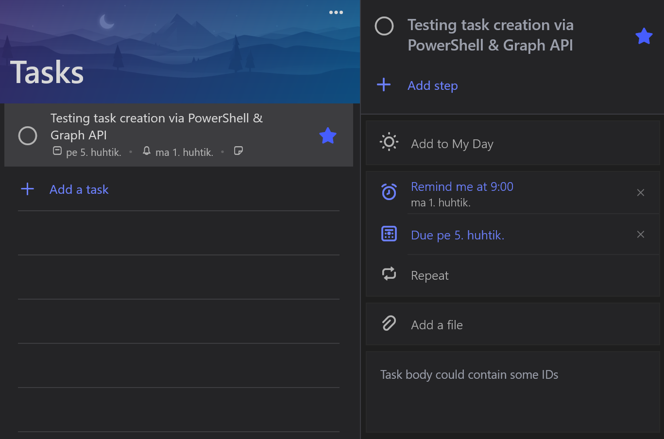
Task: Complete the task using the detail pane circle
Action: tap(384, 26)
